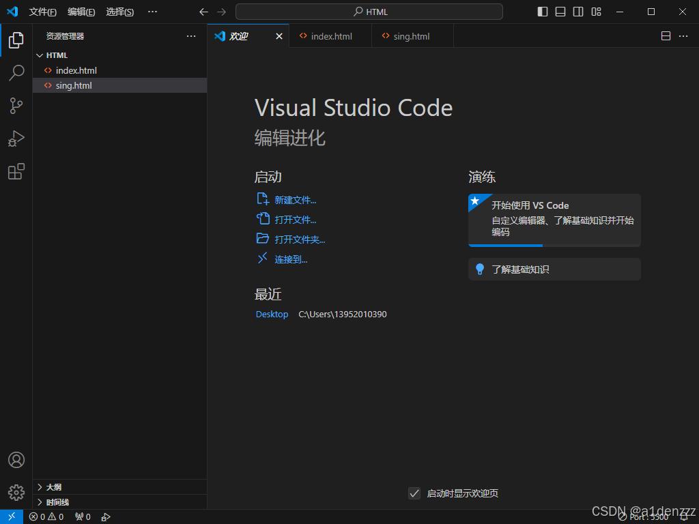Toggle the 启动时显示欢迎页 checkbox
Screen dimensions: 699x524
click(414, 493)
